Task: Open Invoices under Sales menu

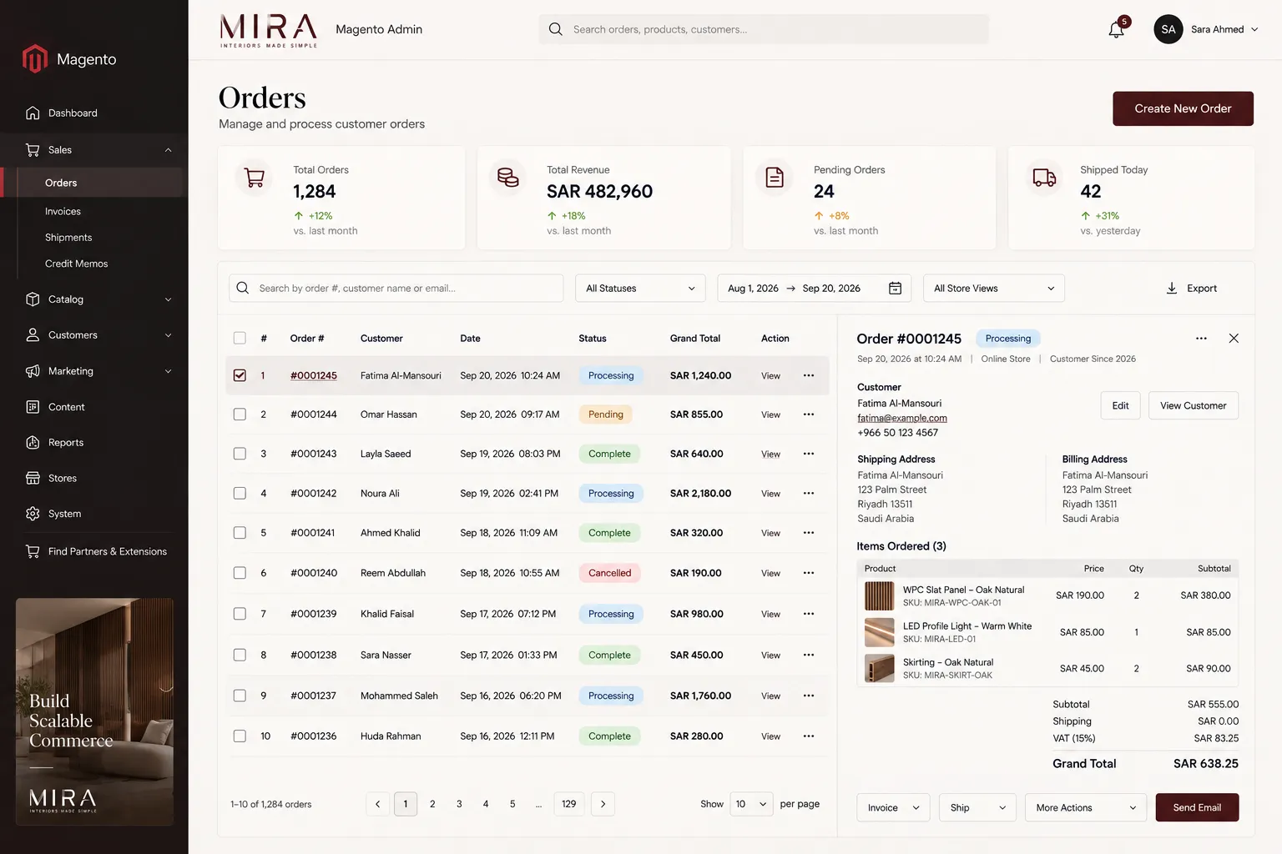Action: (63, 212)
